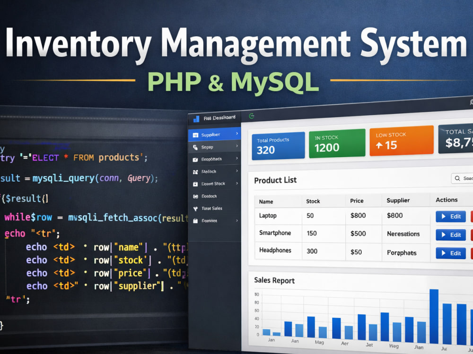The height and width of the screenshot is (354, 473).
Task: Click the Headphones product name cell
Action: [275, 250]
